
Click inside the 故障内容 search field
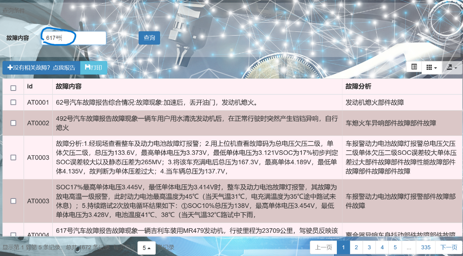pyautogui.click(x=73, y=38)
